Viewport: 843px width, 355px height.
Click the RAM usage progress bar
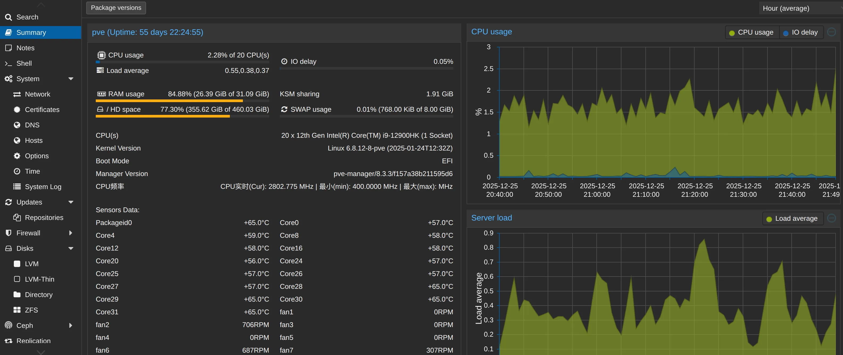182,101
